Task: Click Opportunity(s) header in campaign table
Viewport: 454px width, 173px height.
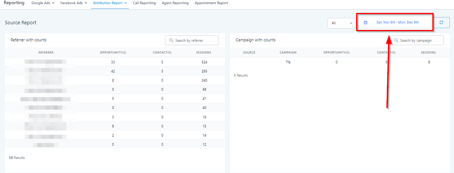Action: pyautogui.click(x=336, y=53)
